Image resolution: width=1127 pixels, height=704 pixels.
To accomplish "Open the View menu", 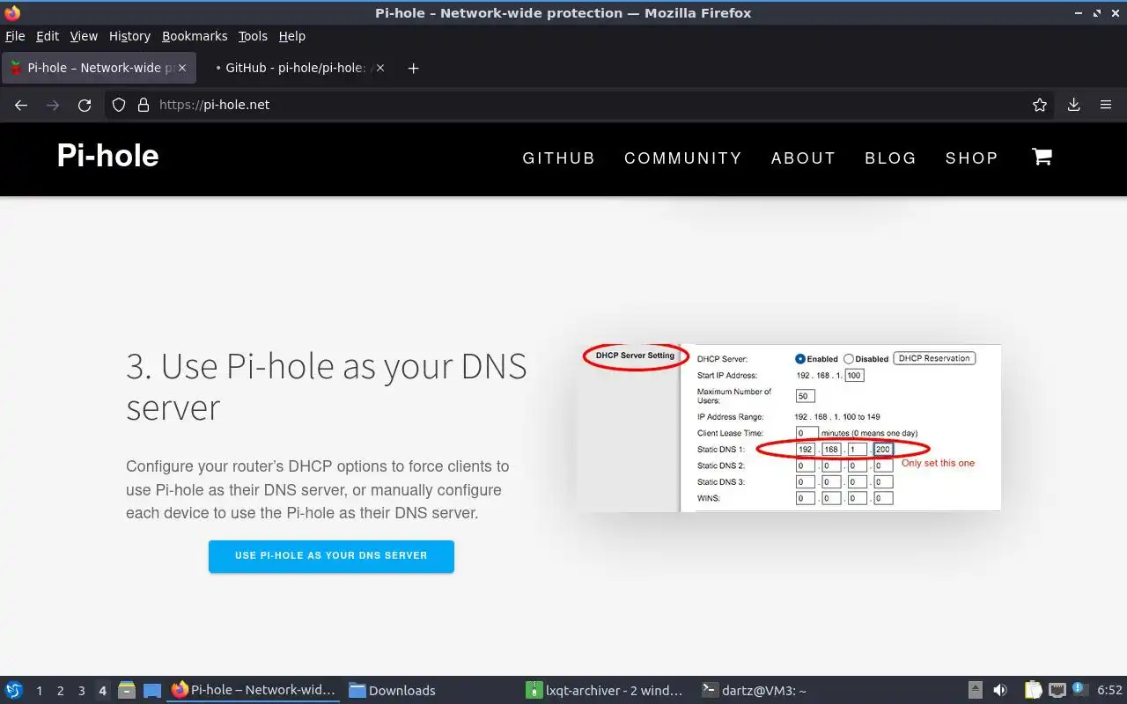I will [84, 36].
